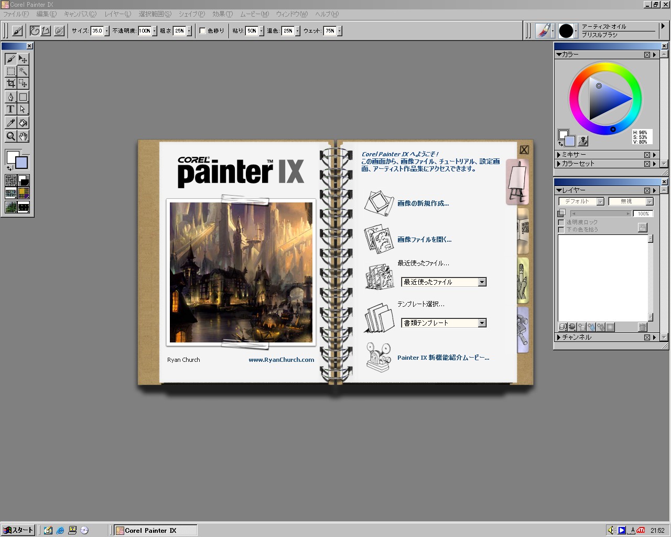The image size is (671, 537).
Task: Click the easel tab on welcome book
Action: click(x=517, y=181)
